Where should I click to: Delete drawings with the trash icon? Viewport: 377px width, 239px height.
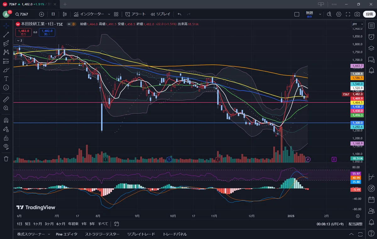[6, 158]
